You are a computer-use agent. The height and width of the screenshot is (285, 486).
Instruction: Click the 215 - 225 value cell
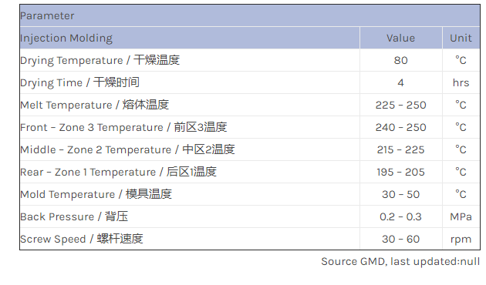(401, 149)
